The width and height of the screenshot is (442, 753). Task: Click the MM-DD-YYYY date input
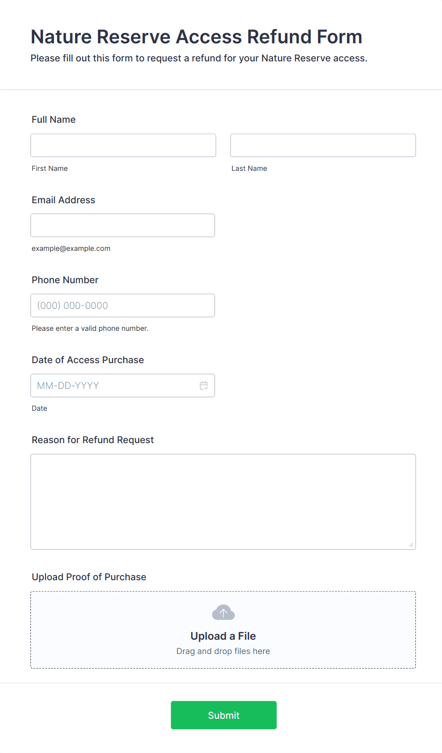point(114,386)
